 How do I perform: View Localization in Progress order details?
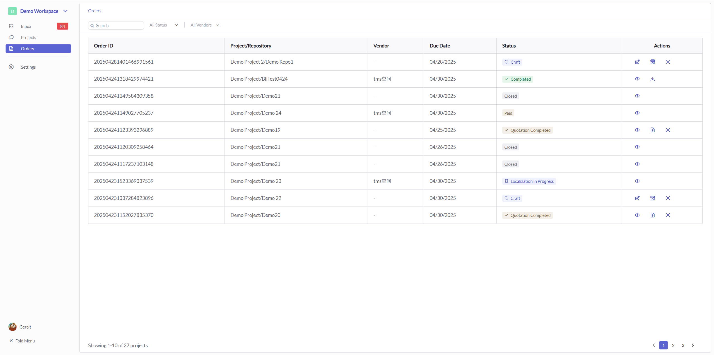coord(637,181)
